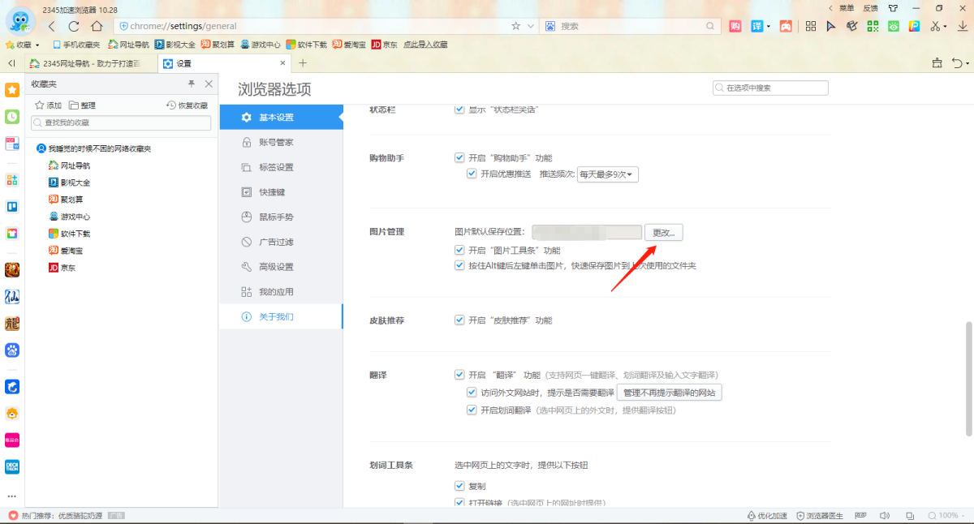
Task: Open history clock icon in left sidebar
Action: (x=12, y=117)
